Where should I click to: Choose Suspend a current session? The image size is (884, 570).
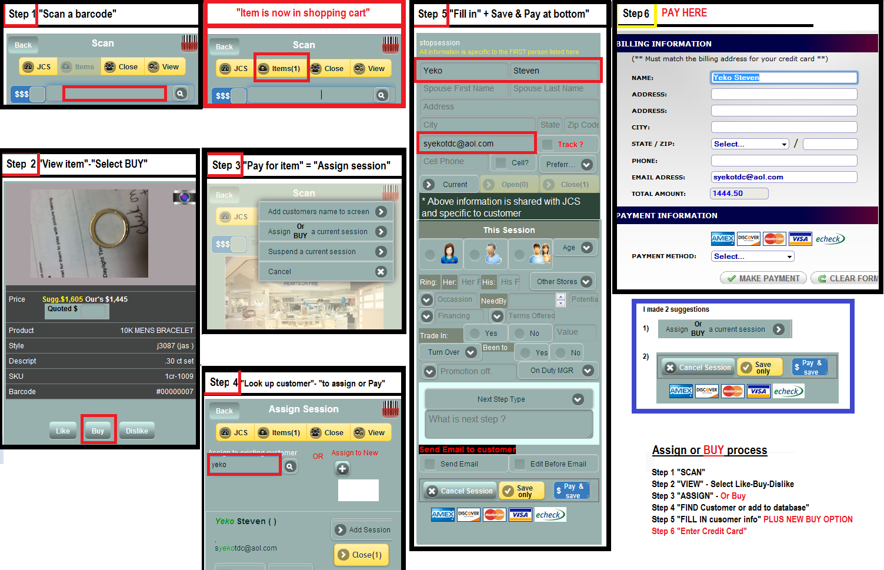pyautogui.click(x=326, y=252)
